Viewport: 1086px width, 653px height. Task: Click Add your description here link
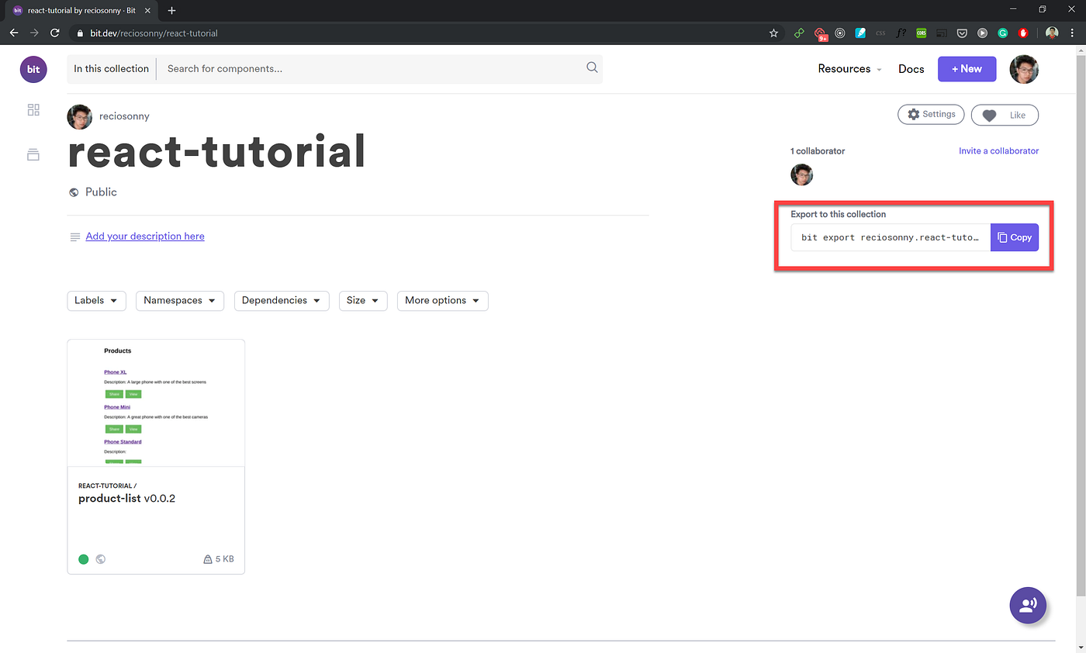pyautogui.click(x=145, y=237)
